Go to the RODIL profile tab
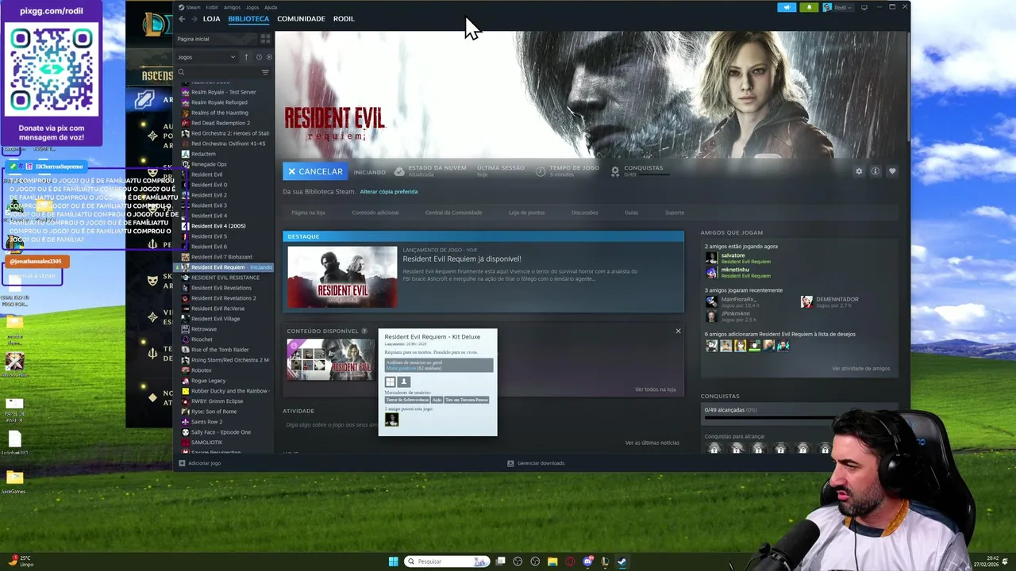1016x571 pixels. pyautogui.click(x=344, y=18)
